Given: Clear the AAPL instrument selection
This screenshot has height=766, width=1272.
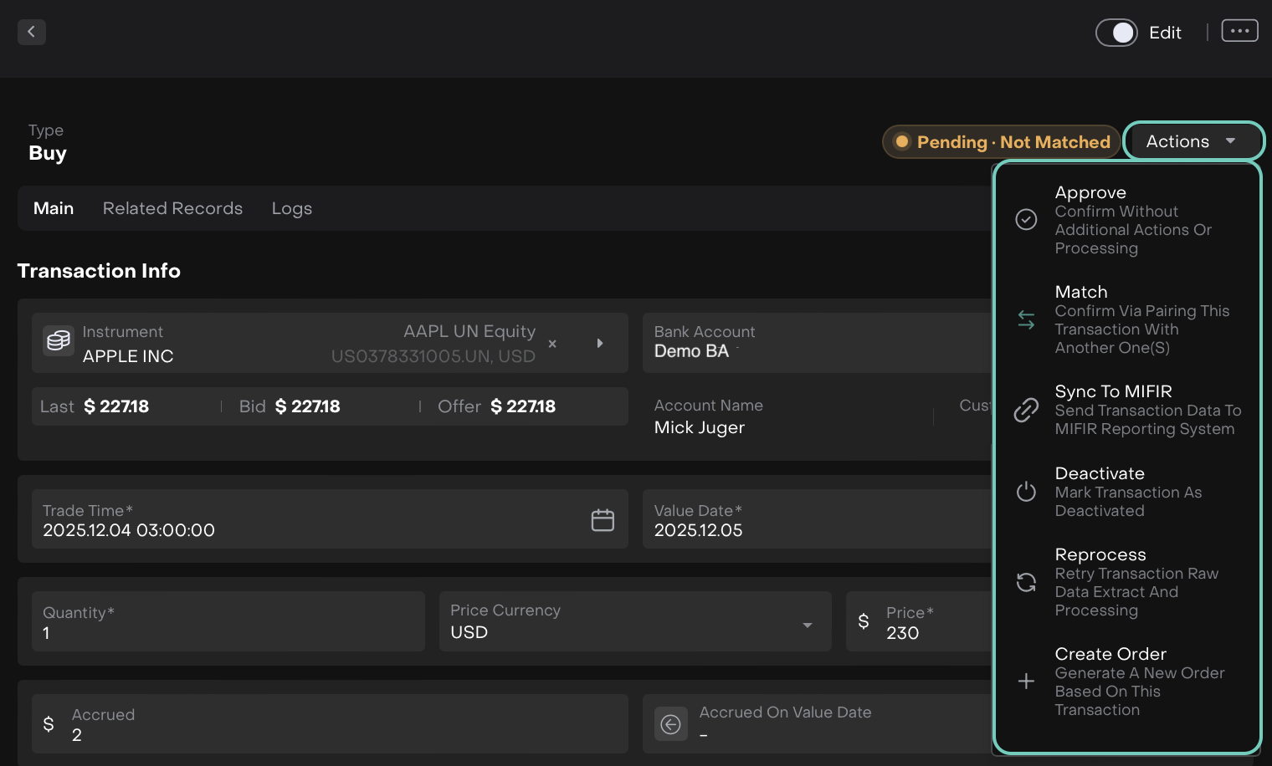Looking at the screenshot, I should tap(552, 344).
